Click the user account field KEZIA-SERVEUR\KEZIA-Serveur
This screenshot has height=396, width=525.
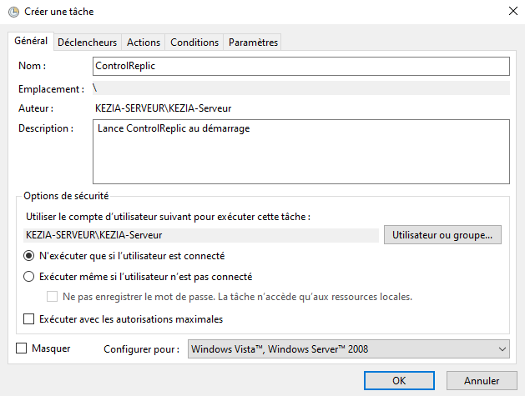click(x=200, y=235)
